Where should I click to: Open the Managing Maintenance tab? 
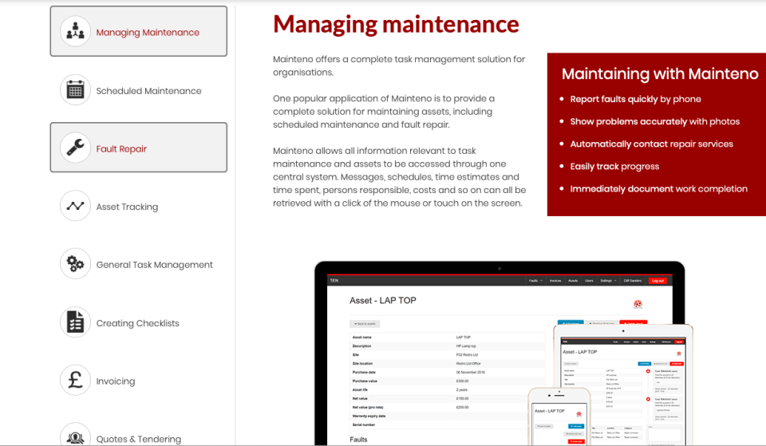[x=139, y=31]
